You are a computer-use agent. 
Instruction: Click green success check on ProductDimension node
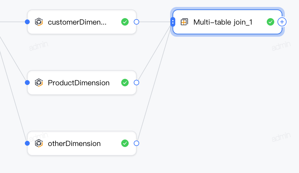coord(125,83)
